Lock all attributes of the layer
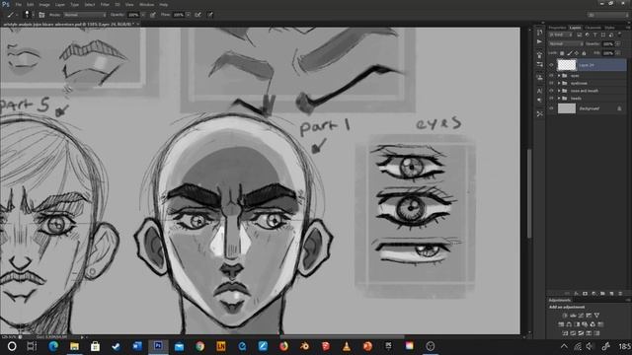This screenshot has height=355, width=632. pos(584,53)
